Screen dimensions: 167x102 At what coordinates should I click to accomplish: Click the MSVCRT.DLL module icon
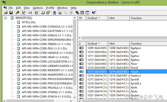pos(12,18)
